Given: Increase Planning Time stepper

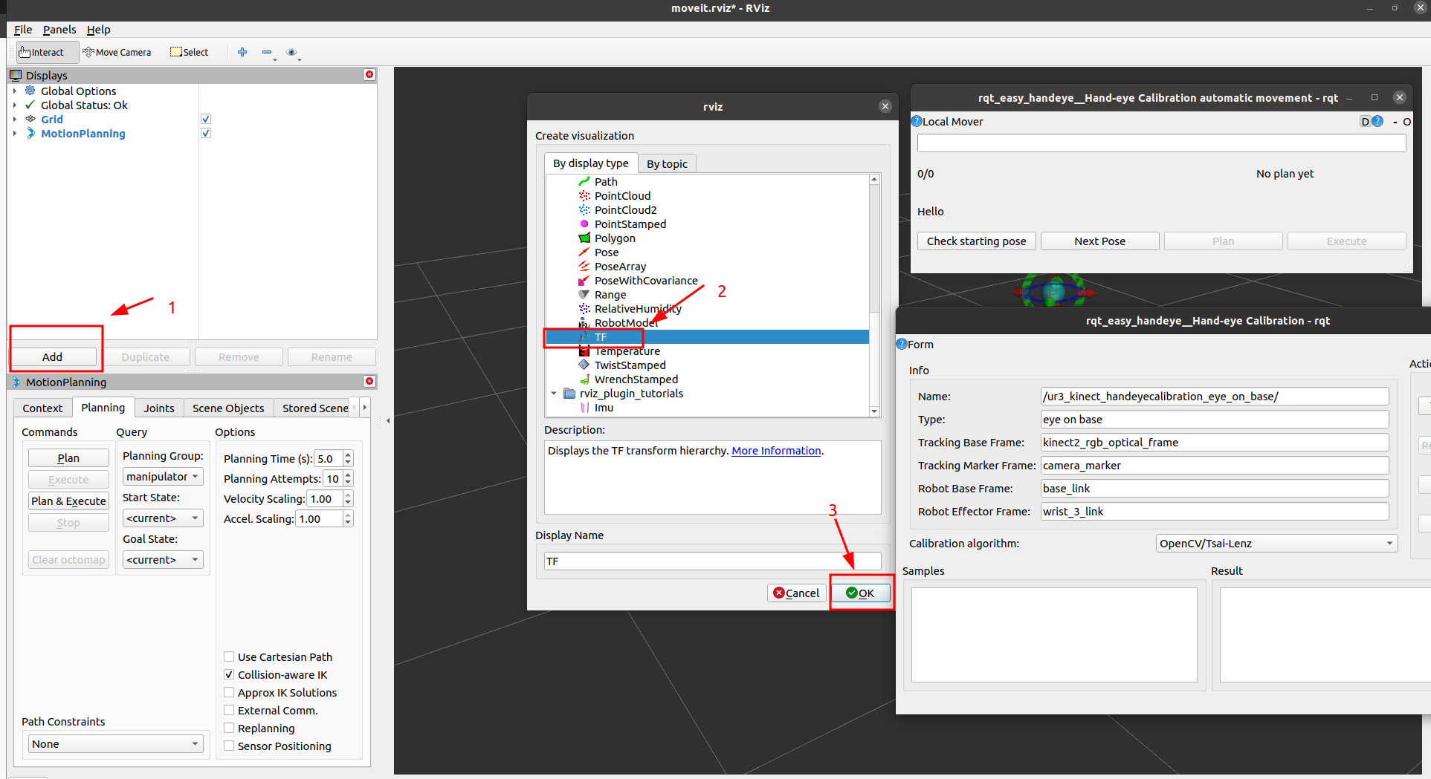Looking at the screenshot, I should click(x=348, y=454).
